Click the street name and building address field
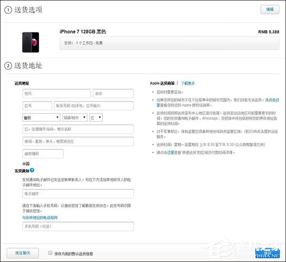Image resolution: width=286 pixels, height=262 pixels. coord(78,129)
